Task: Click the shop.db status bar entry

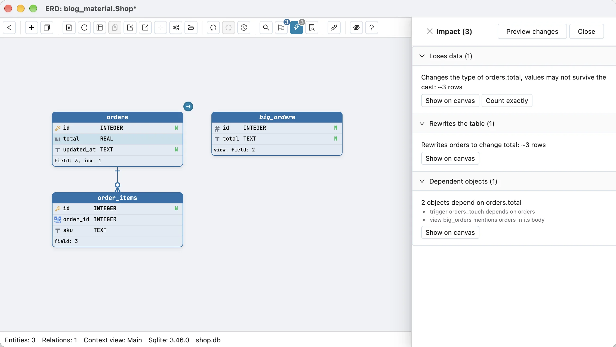Action: 208,340
